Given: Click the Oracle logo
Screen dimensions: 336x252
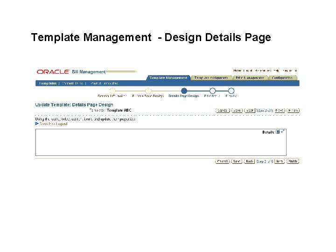Looking at the screenshot, I should tap(53, 72).
